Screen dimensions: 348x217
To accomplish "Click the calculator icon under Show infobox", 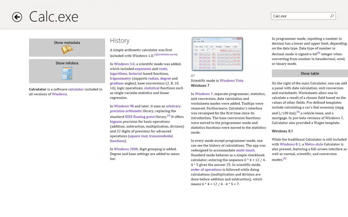I will (67, 73).
